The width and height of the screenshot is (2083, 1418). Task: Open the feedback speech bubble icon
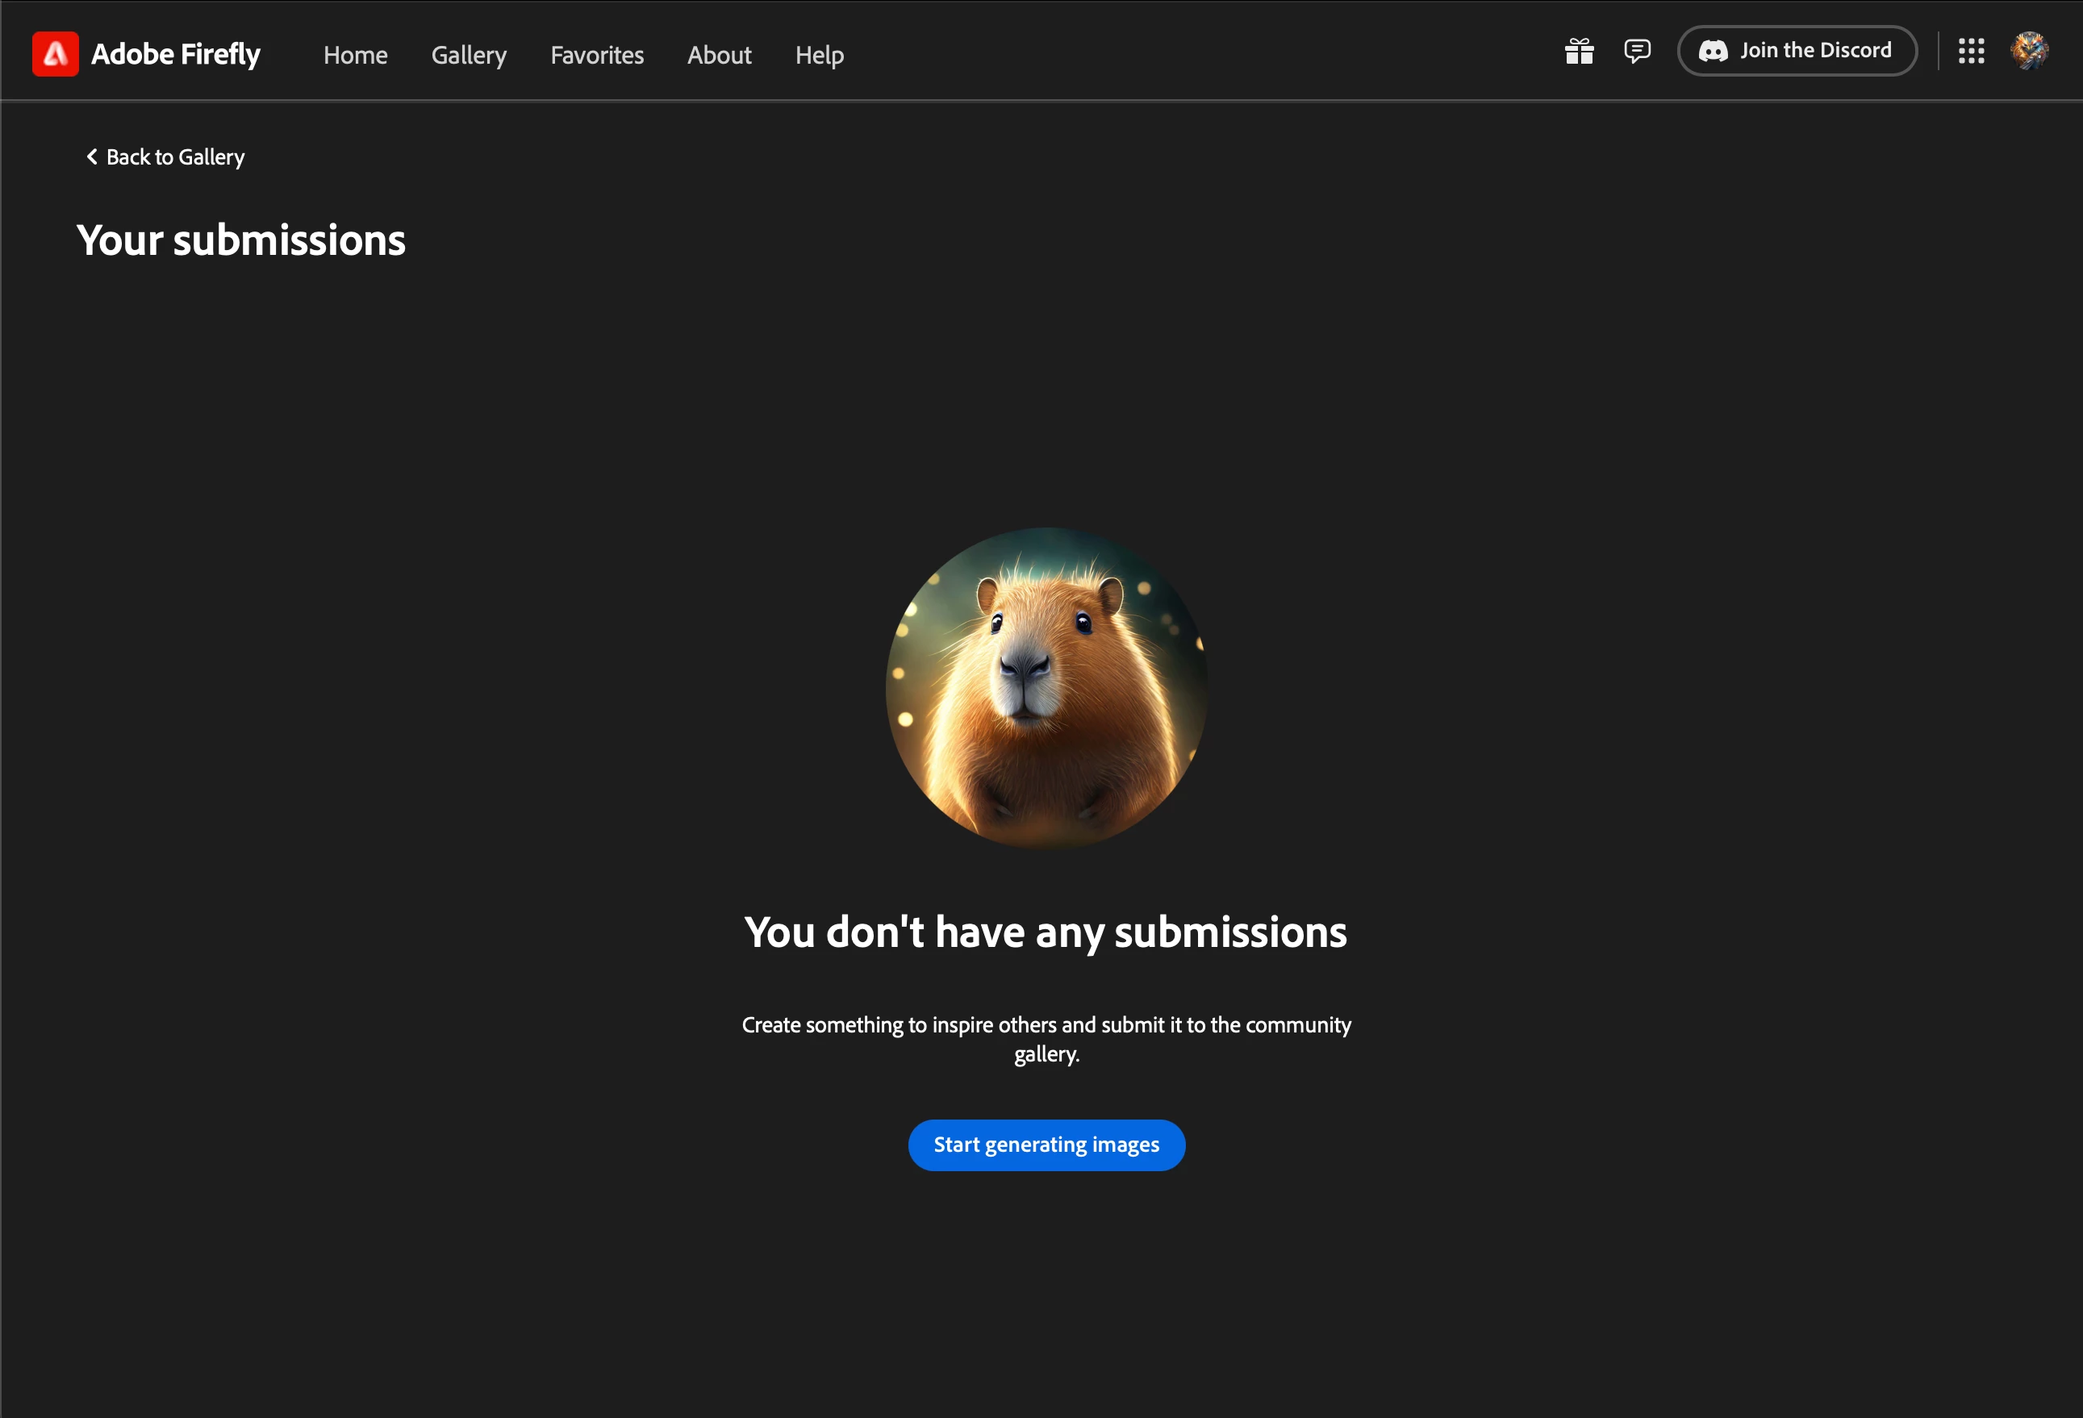(x=1637, y=51)
